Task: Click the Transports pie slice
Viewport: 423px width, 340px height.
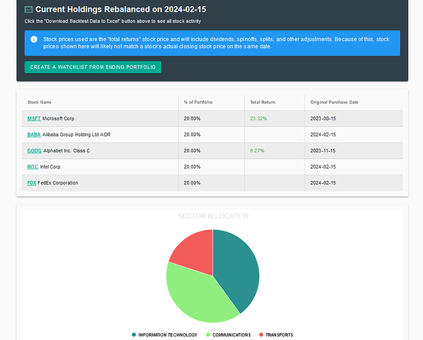Action: (x=196, y=251)
